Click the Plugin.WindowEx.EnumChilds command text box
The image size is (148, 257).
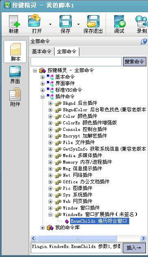[76, 248]
